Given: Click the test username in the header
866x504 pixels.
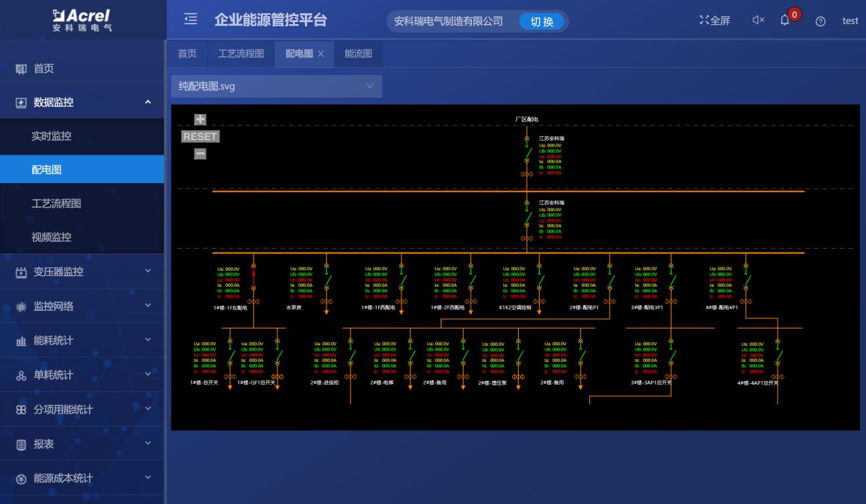Looking at the screenshot, I should 849,21.
